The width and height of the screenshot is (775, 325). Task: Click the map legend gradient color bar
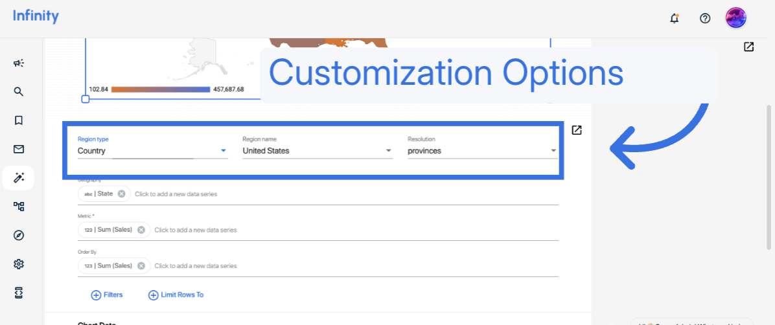[161, 89]
